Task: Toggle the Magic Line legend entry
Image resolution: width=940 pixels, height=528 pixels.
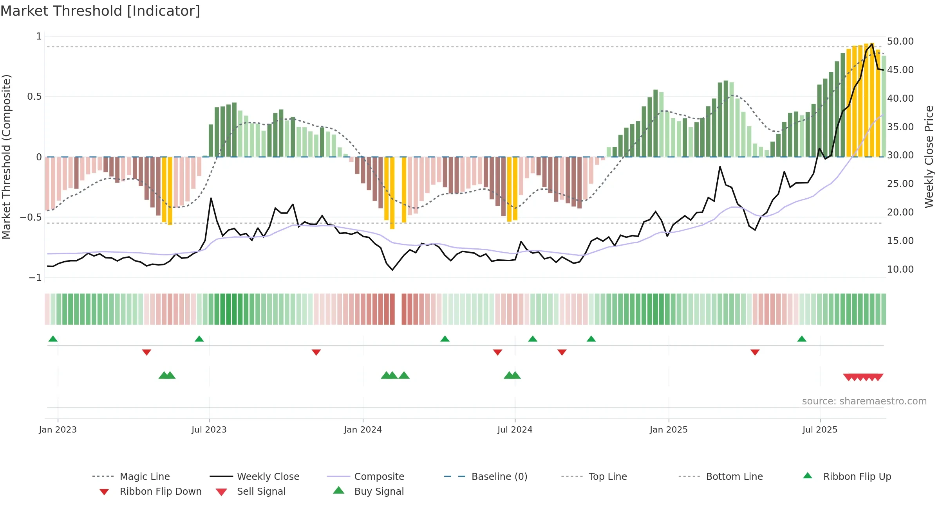Action: [x=131, y=476]
